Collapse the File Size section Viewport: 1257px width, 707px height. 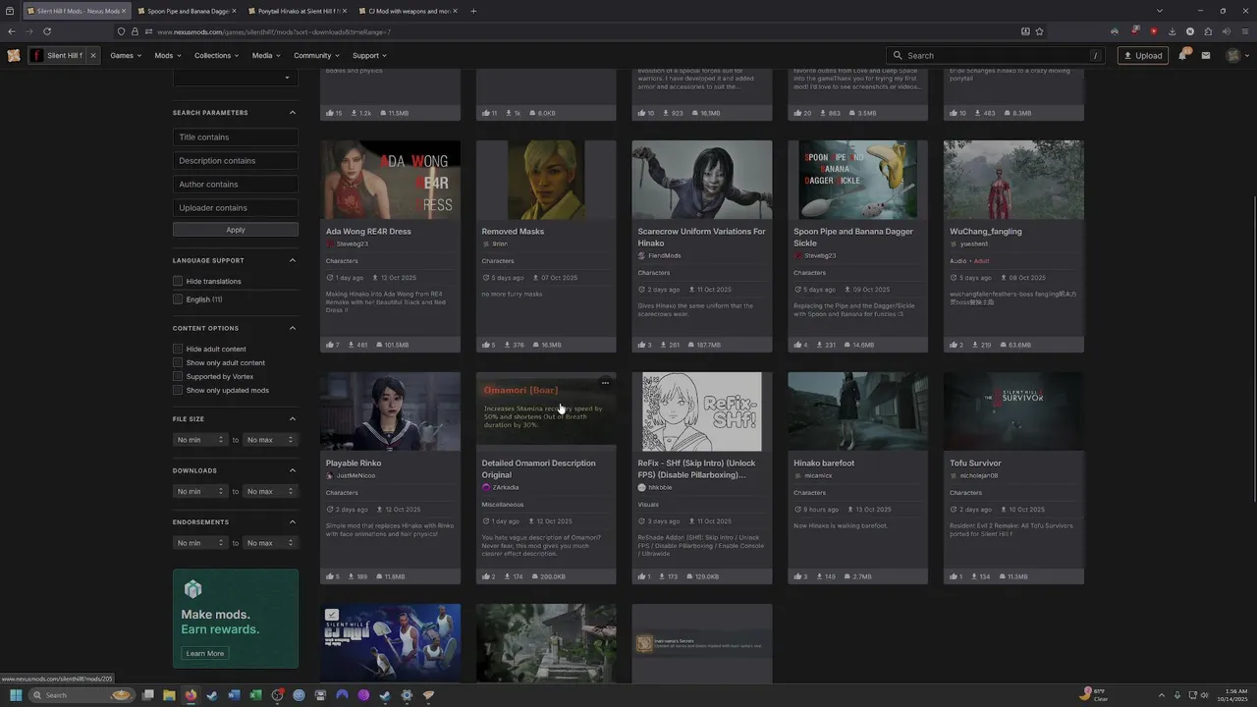point(292,419)
